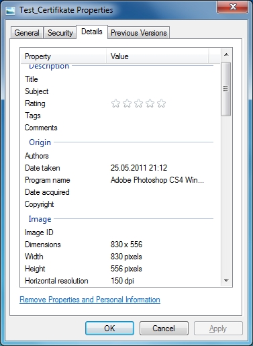This screenshot has height=346, width=253.
Task: Click the Rating property label
Action: point(35,103)
